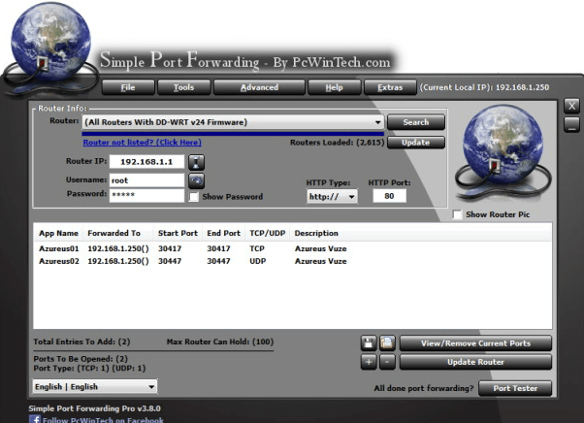Click the globe icon beside Username field
Viewport: 584px width, 423px height.
point(196,181)
